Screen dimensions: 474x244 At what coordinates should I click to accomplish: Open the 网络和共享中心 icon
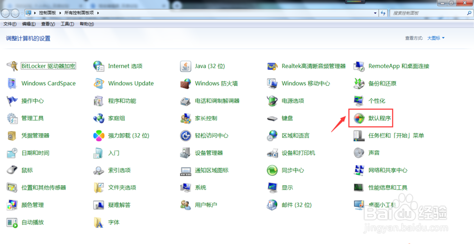click(359, 170)
